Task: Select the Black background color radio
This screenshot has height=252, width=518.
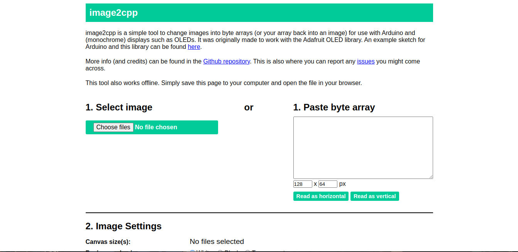Action: pos(220,251)
